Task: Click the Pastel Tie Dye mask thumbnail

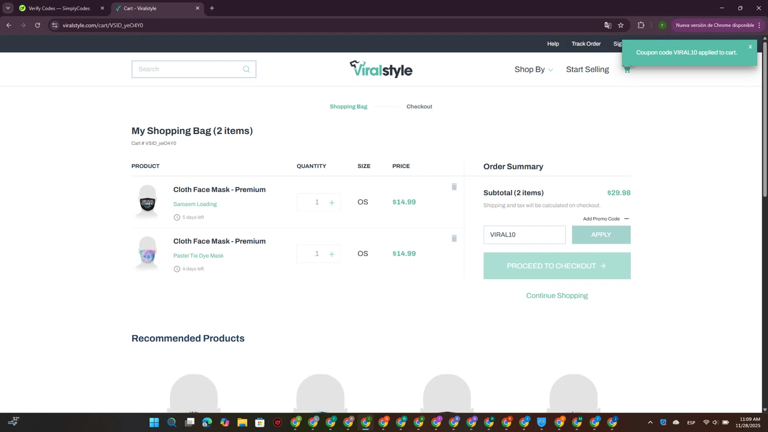Action: (x=147, y=253)
